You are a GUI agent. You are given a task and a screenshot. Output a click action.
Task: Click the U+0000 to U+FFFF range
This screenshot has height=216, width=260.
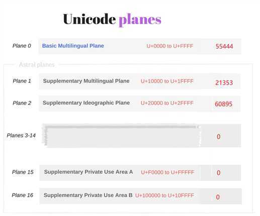pos(169,46)
